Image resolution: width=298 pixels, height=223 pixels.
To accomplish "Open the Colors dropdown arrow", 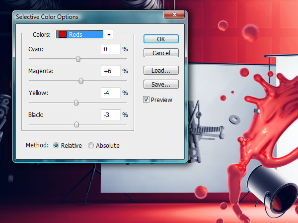I will point(109,35).
